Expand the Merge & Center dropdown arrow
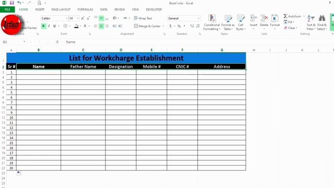334x188 pixels. point(163,26)
